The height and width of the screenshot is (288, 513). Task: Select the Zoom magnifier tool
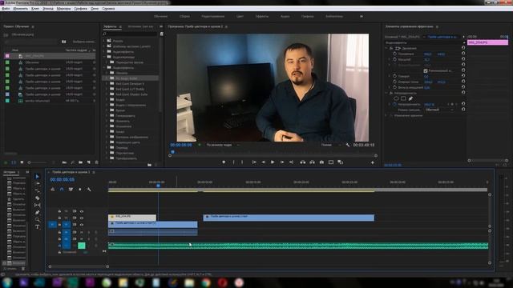pos(37,219)
